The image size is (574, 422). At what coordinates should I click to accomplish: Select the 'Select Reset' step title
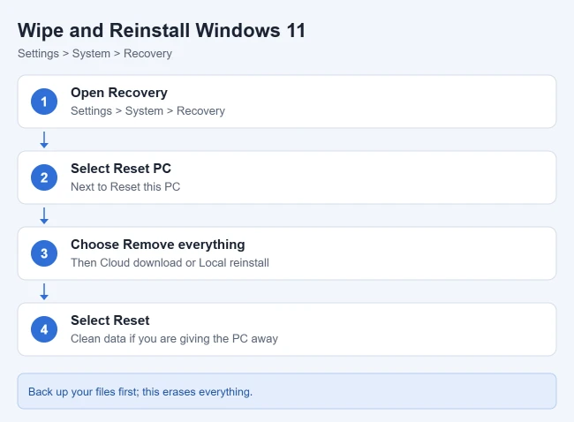pos(110,320)
